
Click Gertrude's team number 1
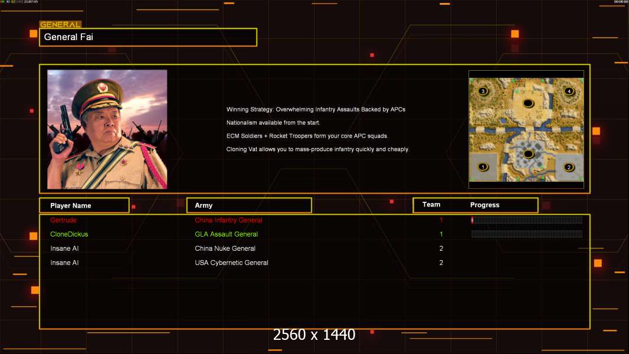441,220
